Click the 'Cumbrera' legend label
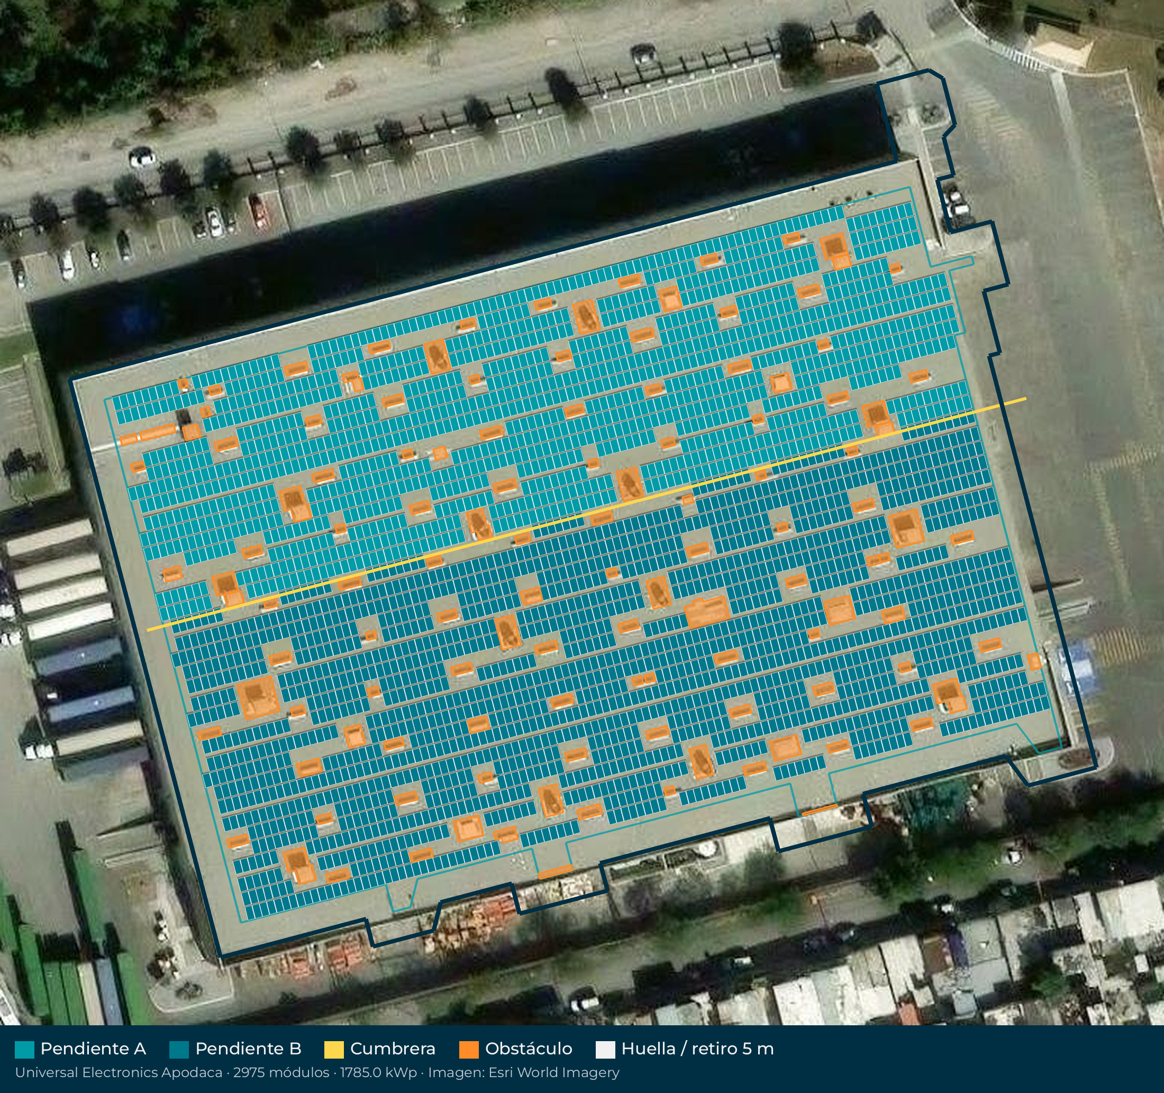This screenshot has height=1093, width=1164. tap(393, 1049)
